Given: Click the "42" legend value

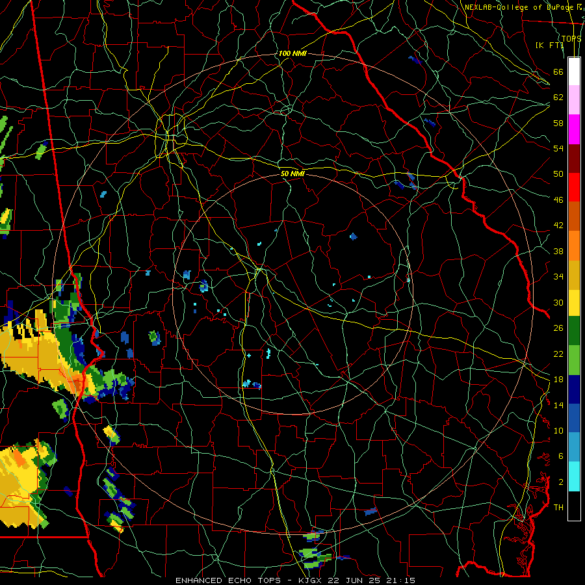Looking at the screenshot, I should click(558, 226).
